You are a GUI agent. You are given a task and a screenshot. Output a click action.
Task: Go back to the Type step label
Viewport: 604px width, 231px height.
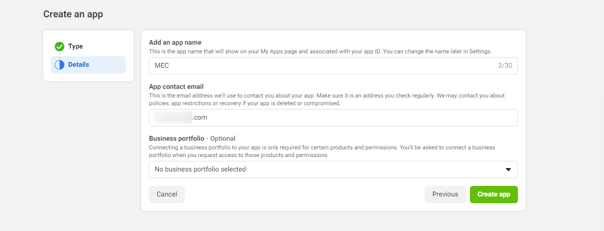point(75,47)
